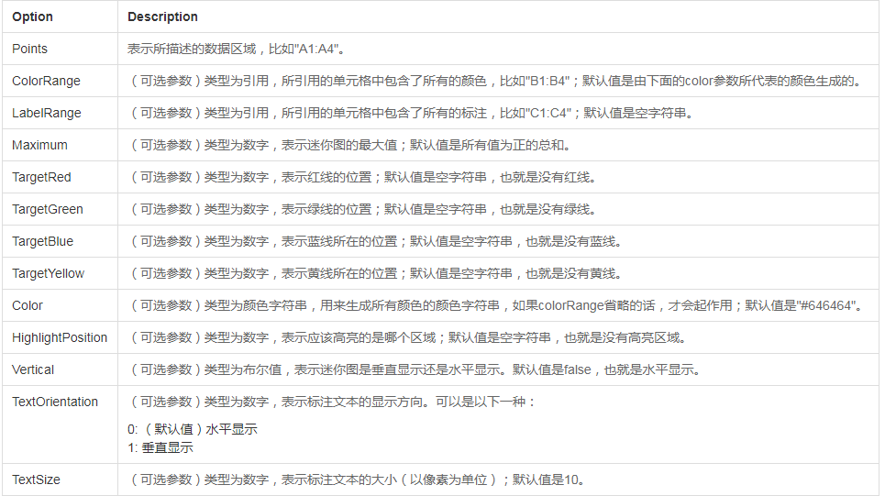Click the HighlightPosition description about 高亮区域
885x496 pixels.
408,338
